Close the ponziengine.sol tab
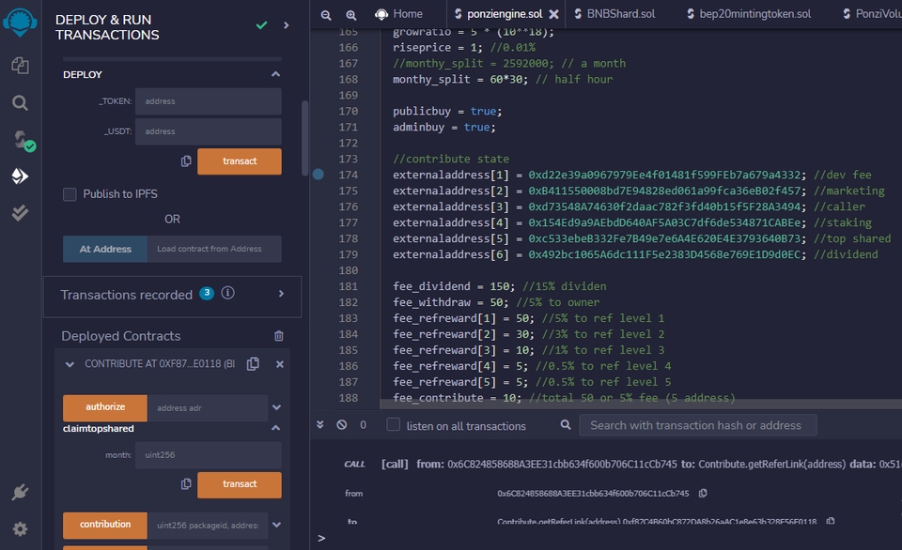This screenshot has width=902, height=550. pyautogui.click(x=553, y=14)
